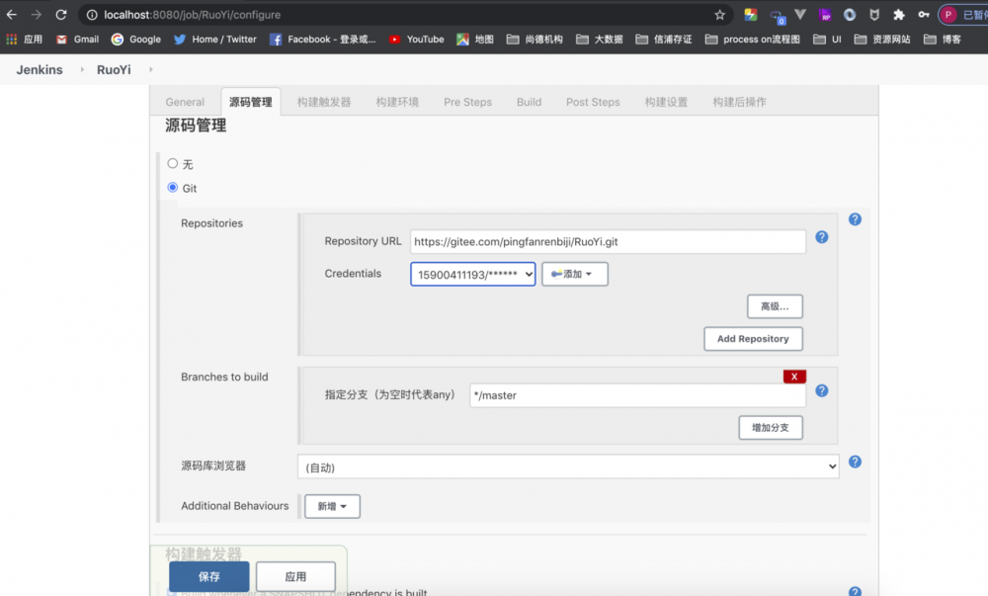
Task: Open the 新增 Additional Behaviours dropdown
Action: pyautogui.click(x=332, y=505)
